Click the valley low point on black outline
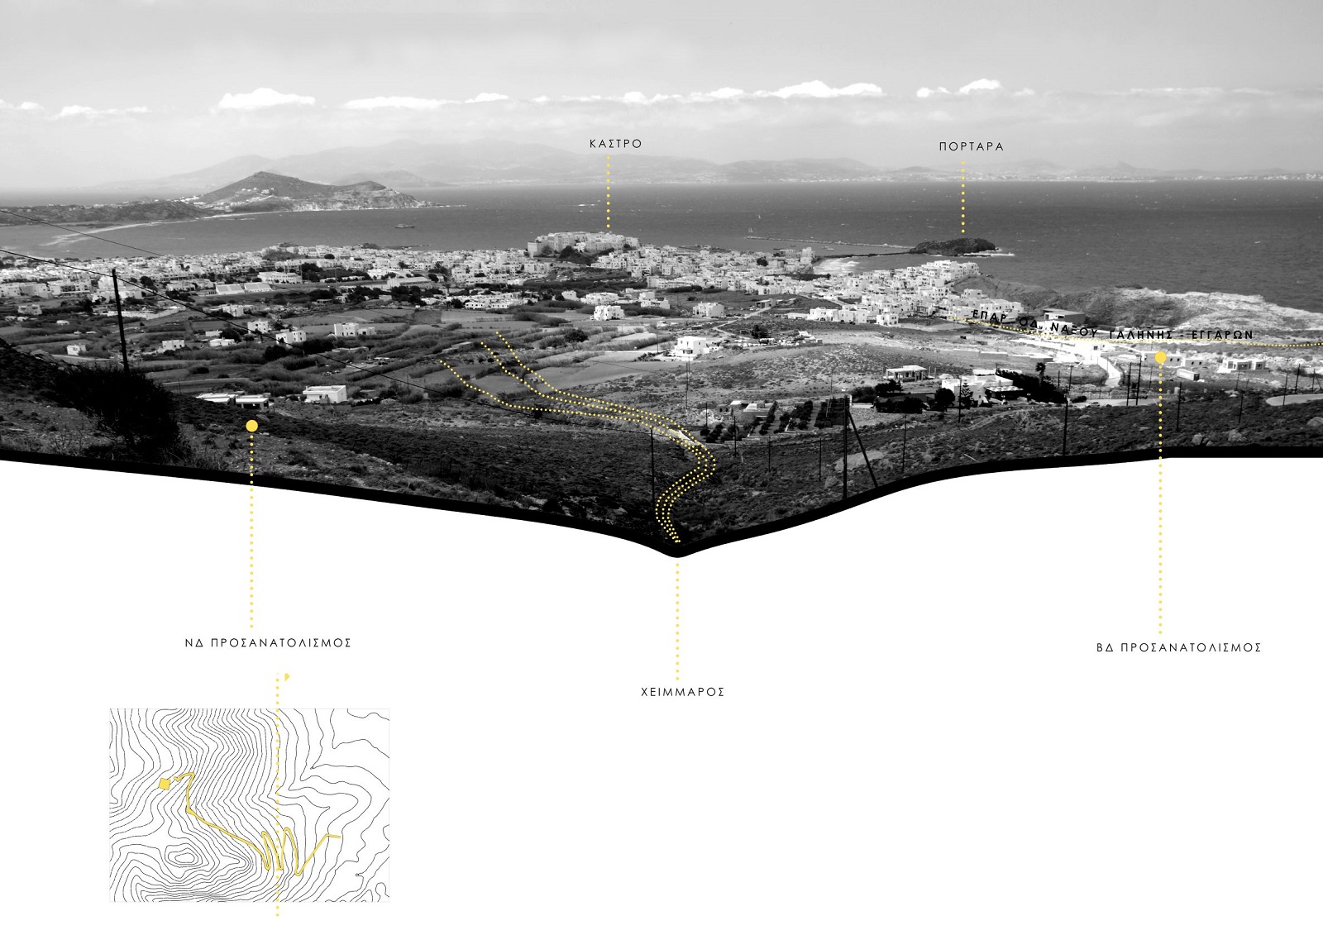 (x=676, y=549)
